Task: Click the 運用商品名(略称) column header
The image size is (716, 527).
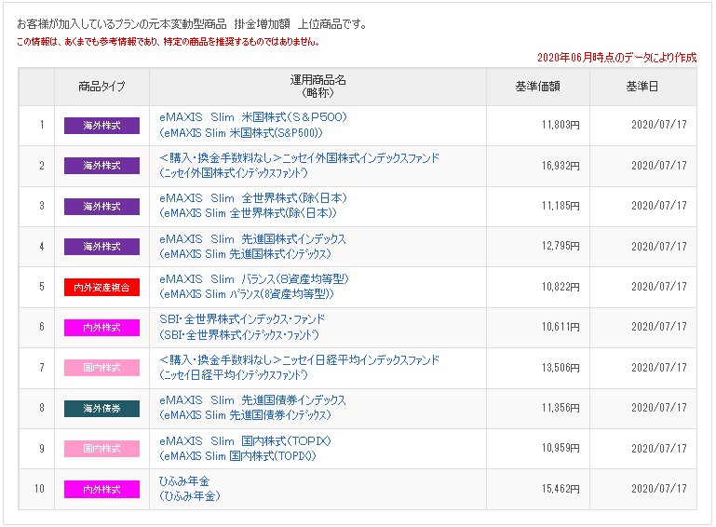Action: click(x=317, y=87)
